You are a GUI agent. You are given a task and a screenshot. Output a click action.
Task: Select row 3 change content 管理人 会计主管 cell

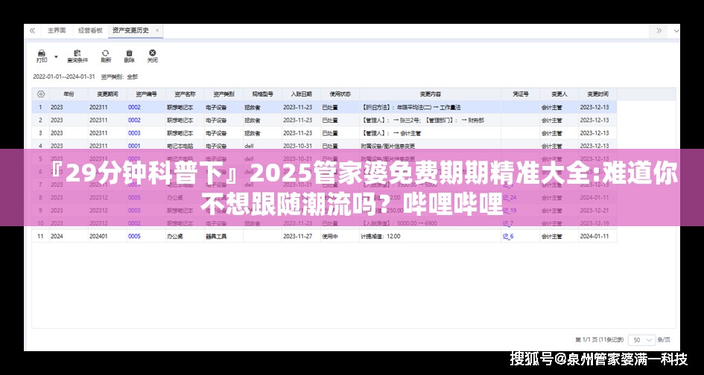coord(430,133)
